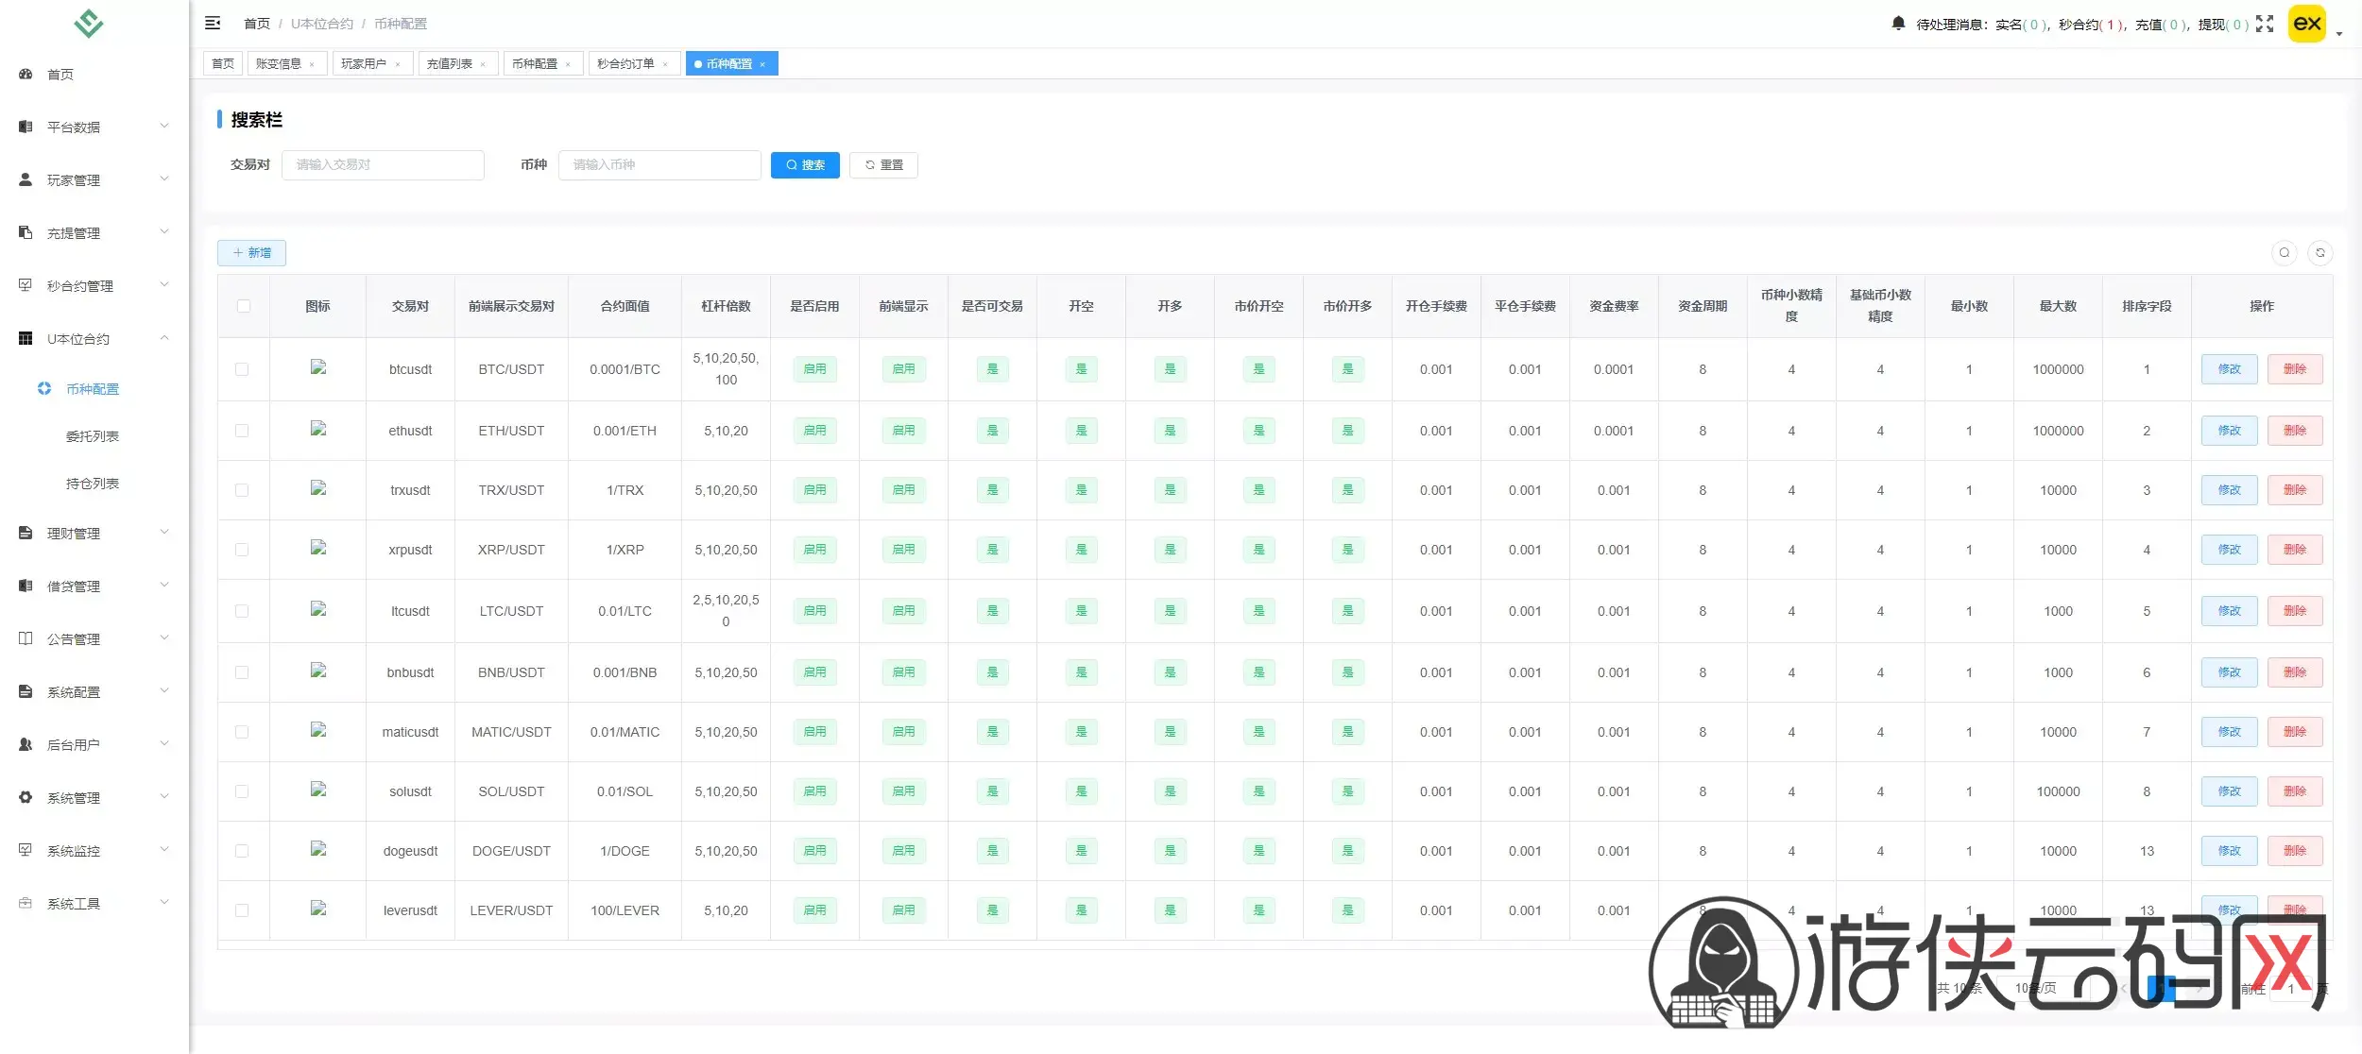
Task: Click the green logo at top left
Action: click(x=89, y=23)
